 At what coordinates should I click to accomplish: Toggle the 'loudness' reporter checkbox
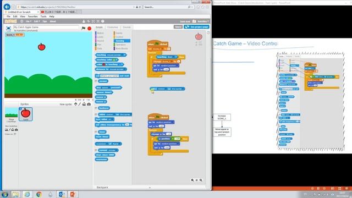96,108
